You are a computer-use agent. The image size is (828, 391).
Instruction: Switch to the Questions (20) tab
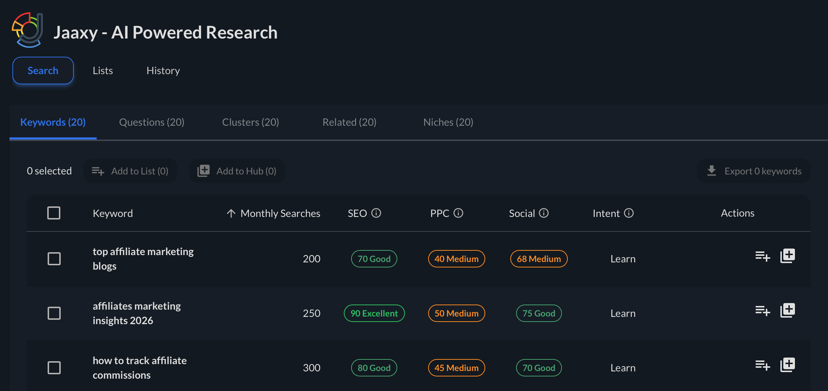coord(152,122)
